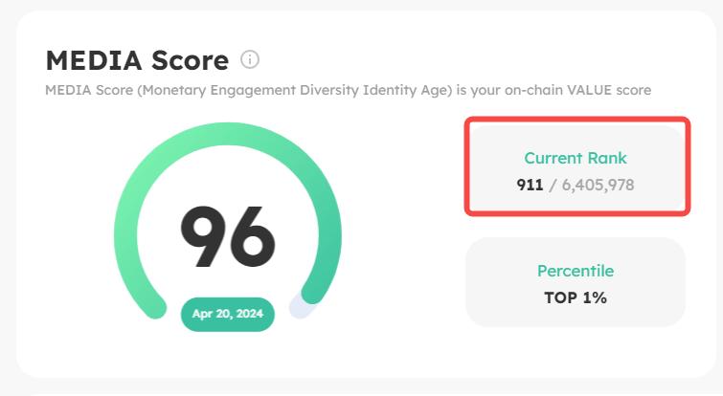The height and width of the screenshot is (396, 723).
Task: Click the info icon beside MEDIA Score
Action: [250, 59]
